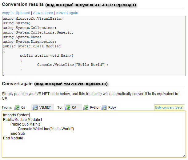The image size is (188, 160).
Task: Click the Python target language icon
Action: (x=86, y=108)
